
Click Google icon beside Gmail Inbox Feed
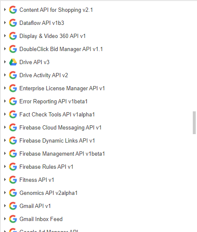[x=13, y=219]
